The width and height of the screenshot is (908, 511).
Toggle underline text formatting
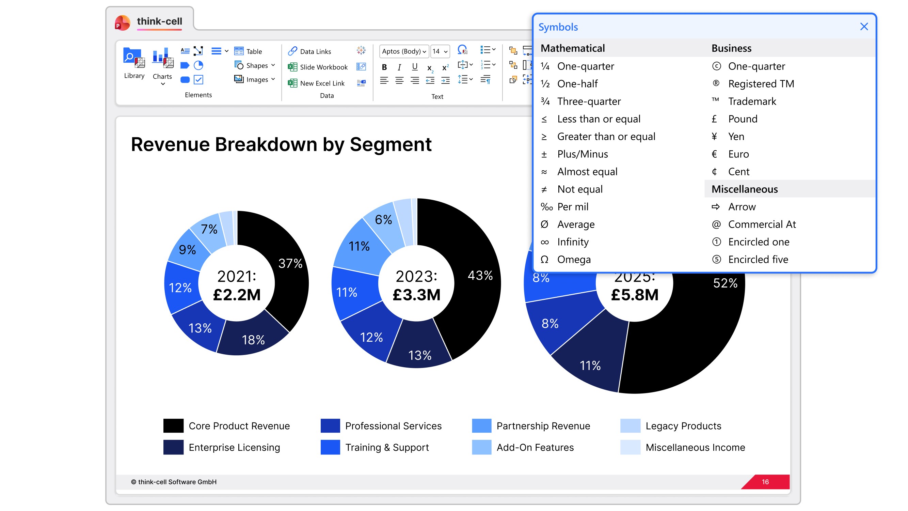[415, 67]
